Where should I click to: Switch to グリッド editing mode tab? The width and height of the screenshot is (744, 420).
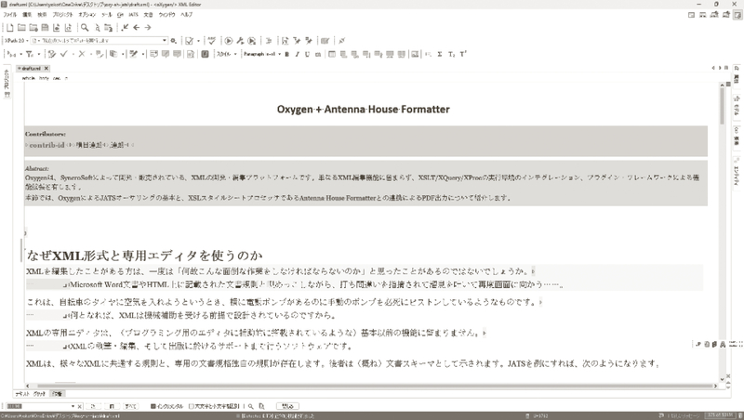pyautogui.click(x=39, y=394)
